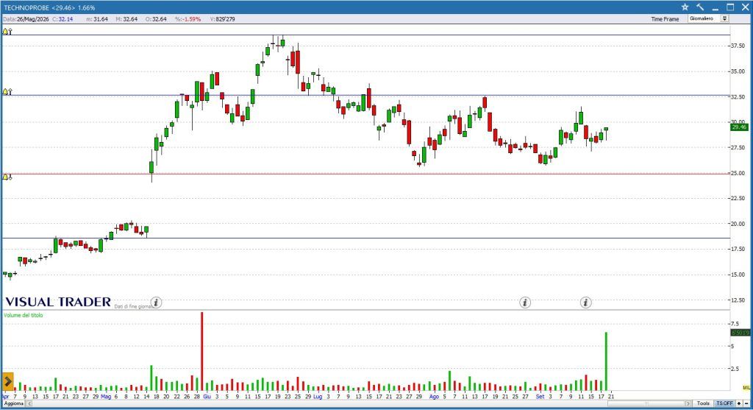Click the green volume value tag
753x410 pixels.
click(x=739, y=333)
